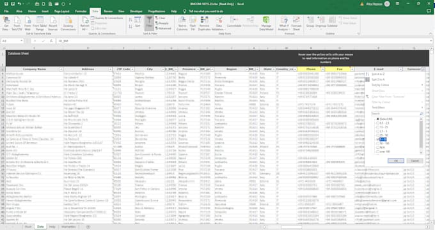The width and height of the screenshot is (435, 230).
Task: Open the Address column filter dropdown
Action: click(x=111, y=69)
